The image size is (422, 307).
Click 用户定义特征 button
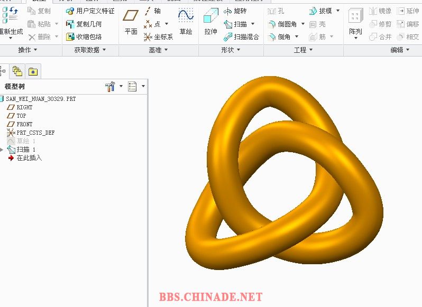[90, 11]
